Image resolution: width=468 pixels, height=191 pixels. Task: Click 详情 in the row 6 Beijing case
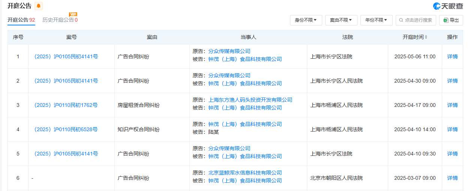[452, 178]
